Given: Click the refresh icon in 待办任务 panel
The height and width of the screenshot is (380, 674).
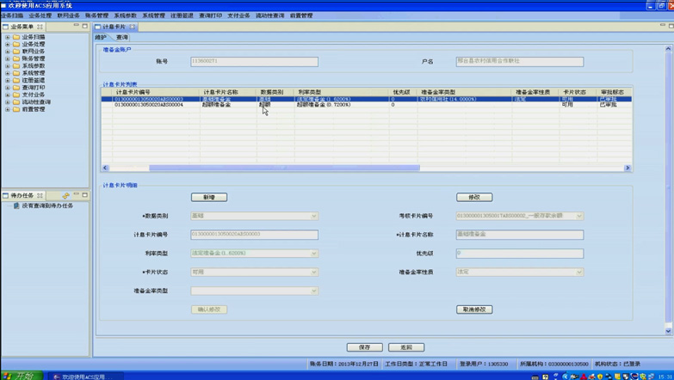Looking at the screenshot, I should 65,196.
